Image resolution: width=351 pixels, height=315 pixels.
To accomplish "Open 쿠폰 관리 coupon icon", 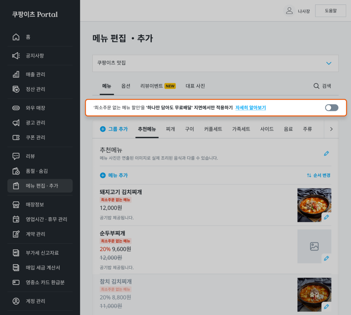I will click(x=16, y=137).
